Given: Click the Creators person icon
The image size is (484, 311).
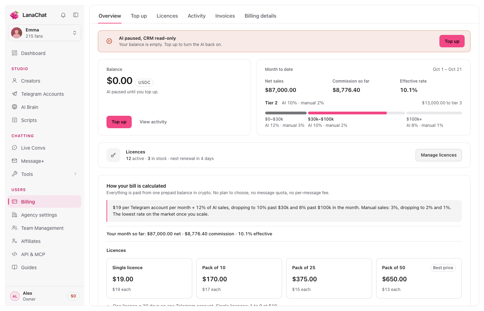Looking at the screenshot, I should [15, 81].
